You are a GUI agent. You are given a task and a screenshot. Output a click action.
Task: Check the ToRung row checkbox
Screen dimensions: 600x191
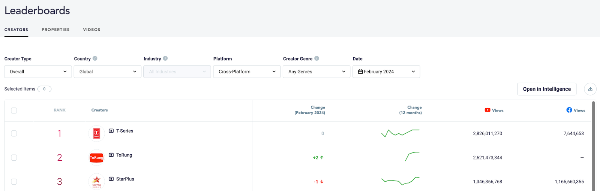click(14, 158)
